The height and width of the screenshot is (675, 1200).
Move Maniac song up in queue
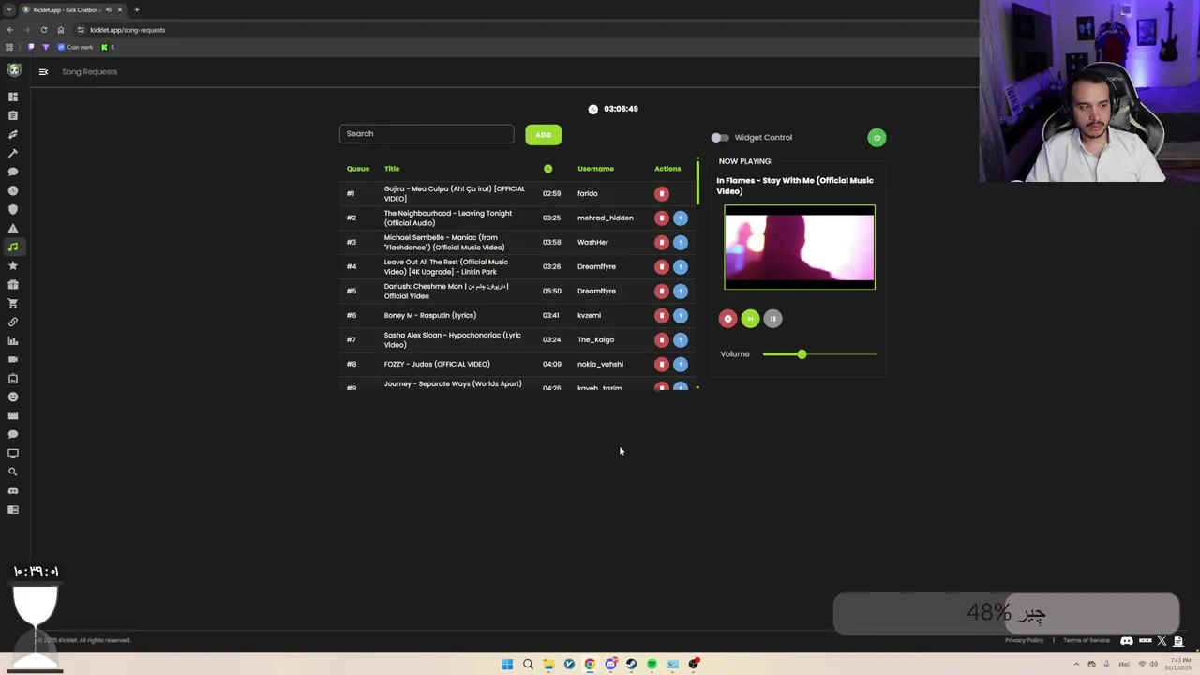(x=681, y=242)
